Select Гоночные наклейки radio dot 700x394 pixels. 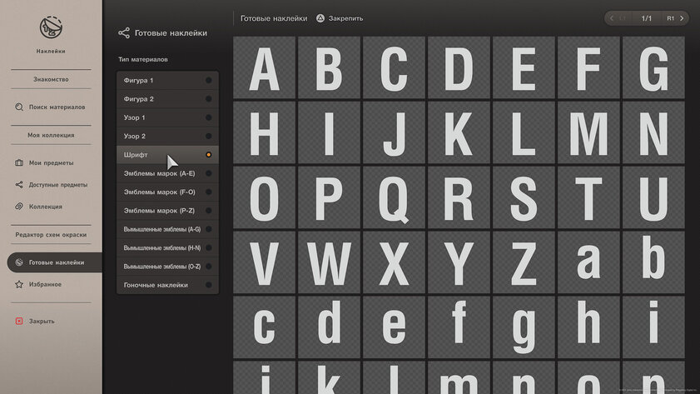[208, 285]
